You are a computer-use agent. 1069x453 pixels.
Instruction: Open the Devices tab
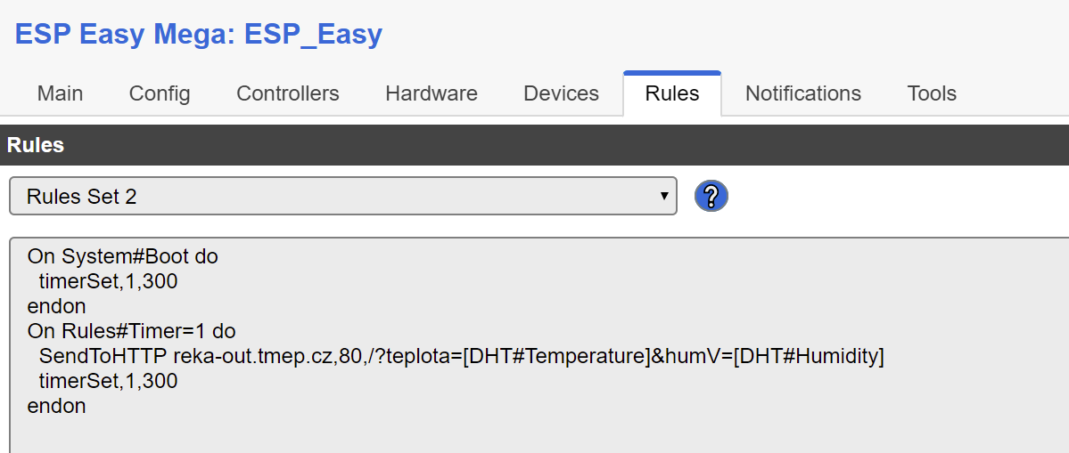[x=561, y=93]
